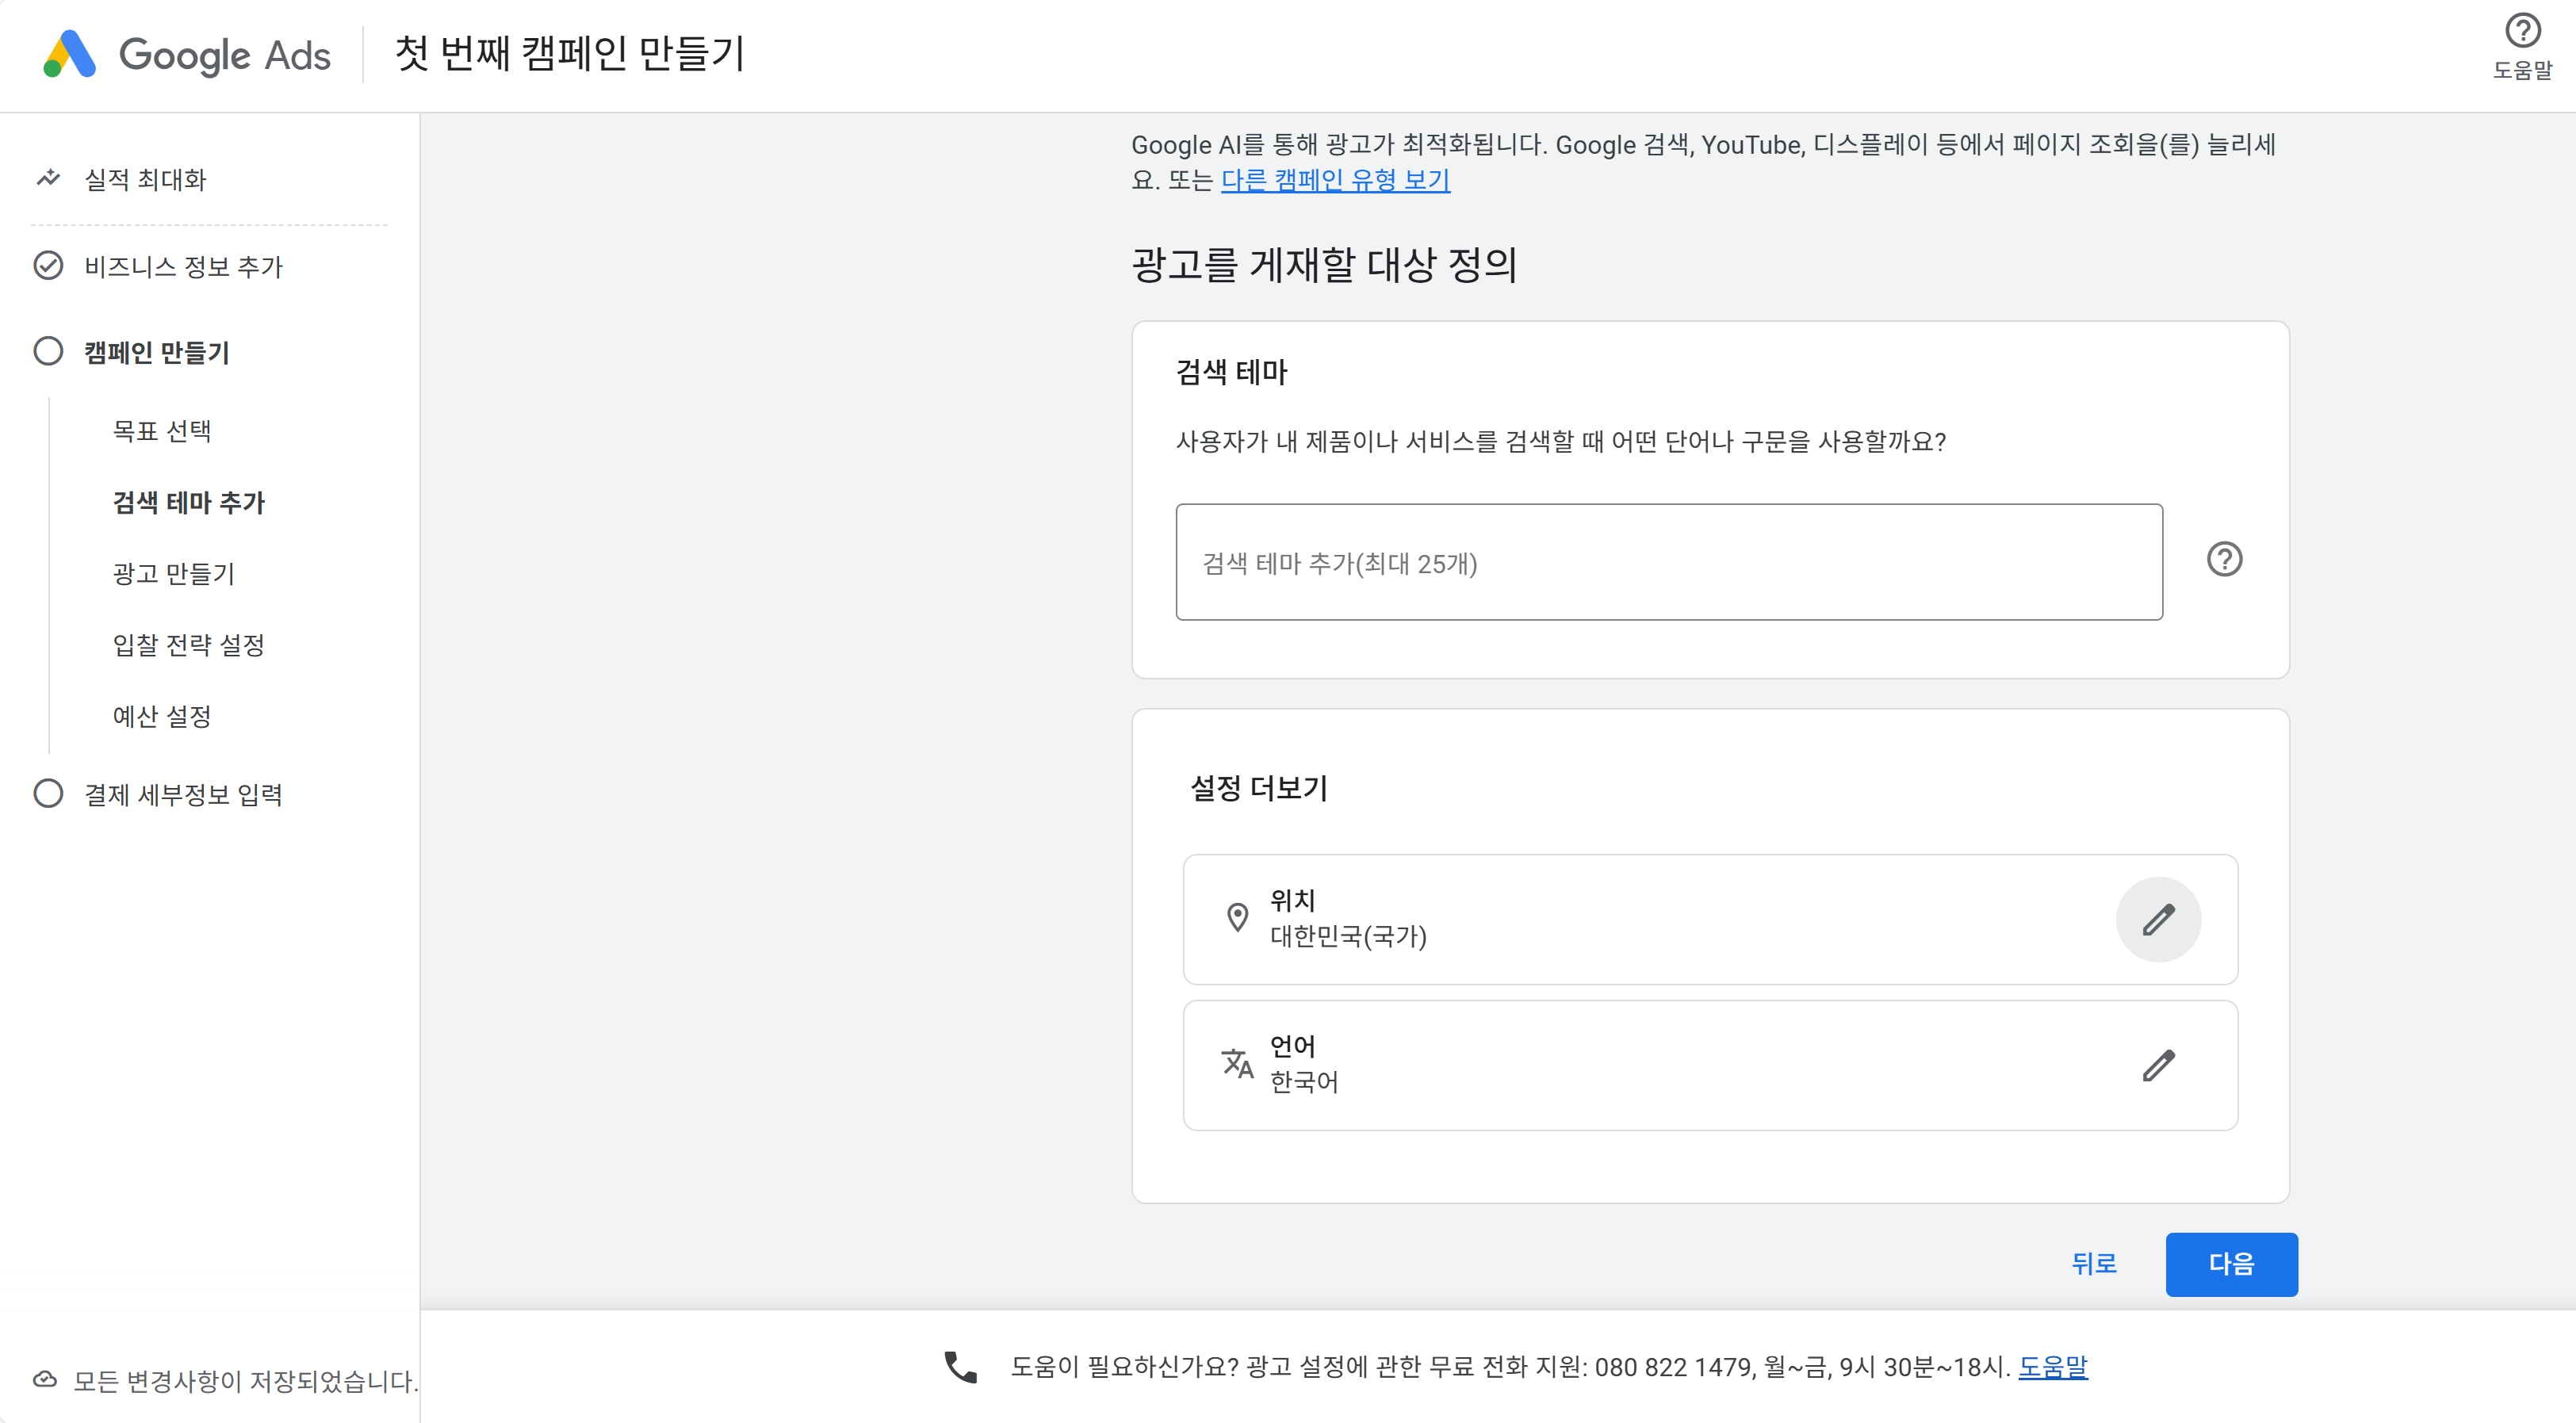
Task: Open the 결제 세부정보 입력 step
Action: [x=183, y=794]
